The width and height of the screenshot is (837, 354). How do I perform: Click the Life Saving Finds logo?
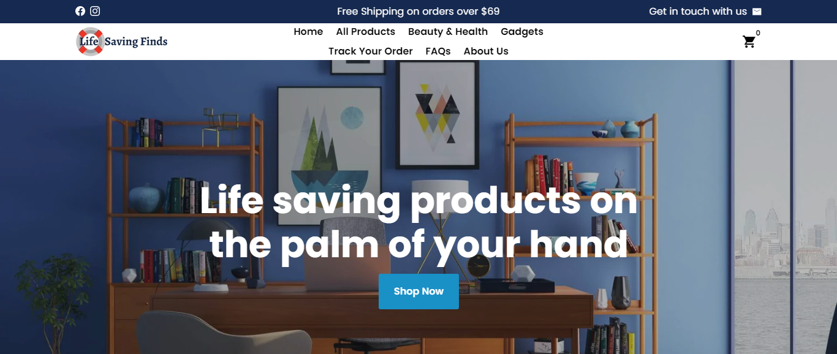click(122, 42)
